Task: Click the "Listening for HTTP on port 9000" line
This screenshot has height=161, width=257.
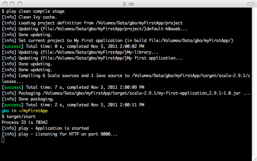Action: pos(59,134)
